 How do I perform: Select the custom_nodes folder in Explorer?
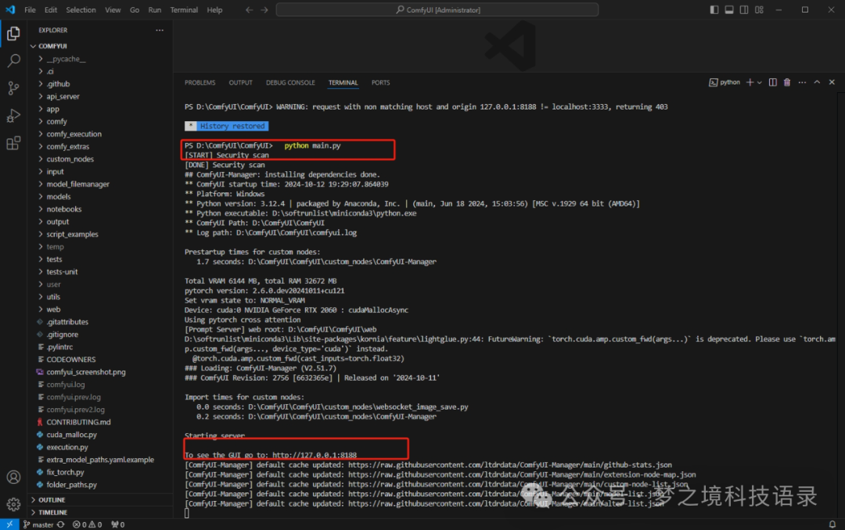coord(70,159)
